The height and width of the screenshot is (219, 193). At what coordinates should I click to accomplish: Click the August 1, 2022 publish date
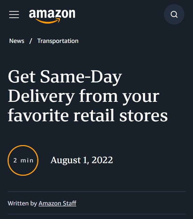coord(82,160)
